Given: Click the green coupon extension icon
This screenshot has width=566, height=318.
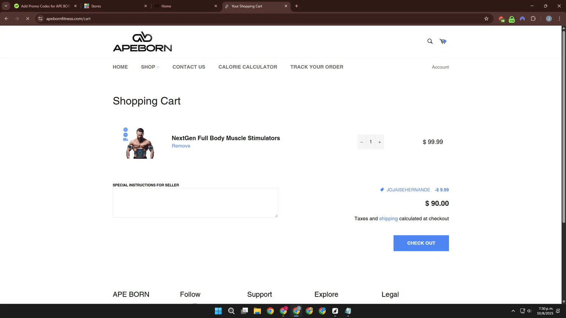Looking at the screenshot, I should [512, 19].
